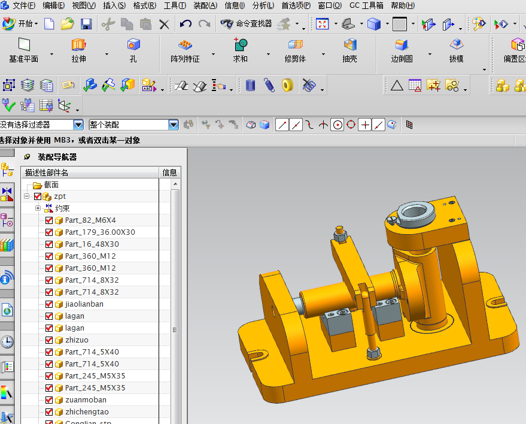Viewport: 526px width, 424px height.
Task: Click the 开始 start button
Action: tap(20, 23)
